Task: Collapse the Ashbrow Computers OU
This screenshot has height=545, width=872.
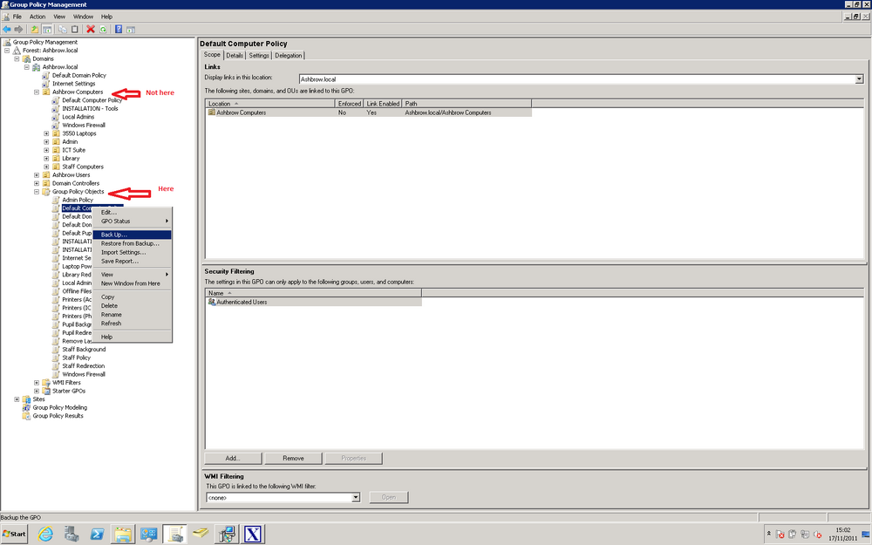Action: (x=37, y=92)
